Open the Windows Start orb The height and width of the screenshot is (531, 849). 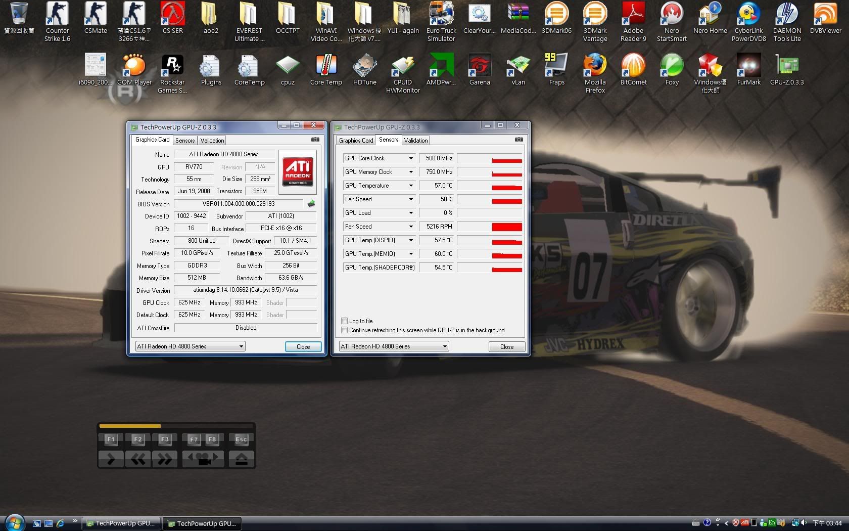(14, 522)
